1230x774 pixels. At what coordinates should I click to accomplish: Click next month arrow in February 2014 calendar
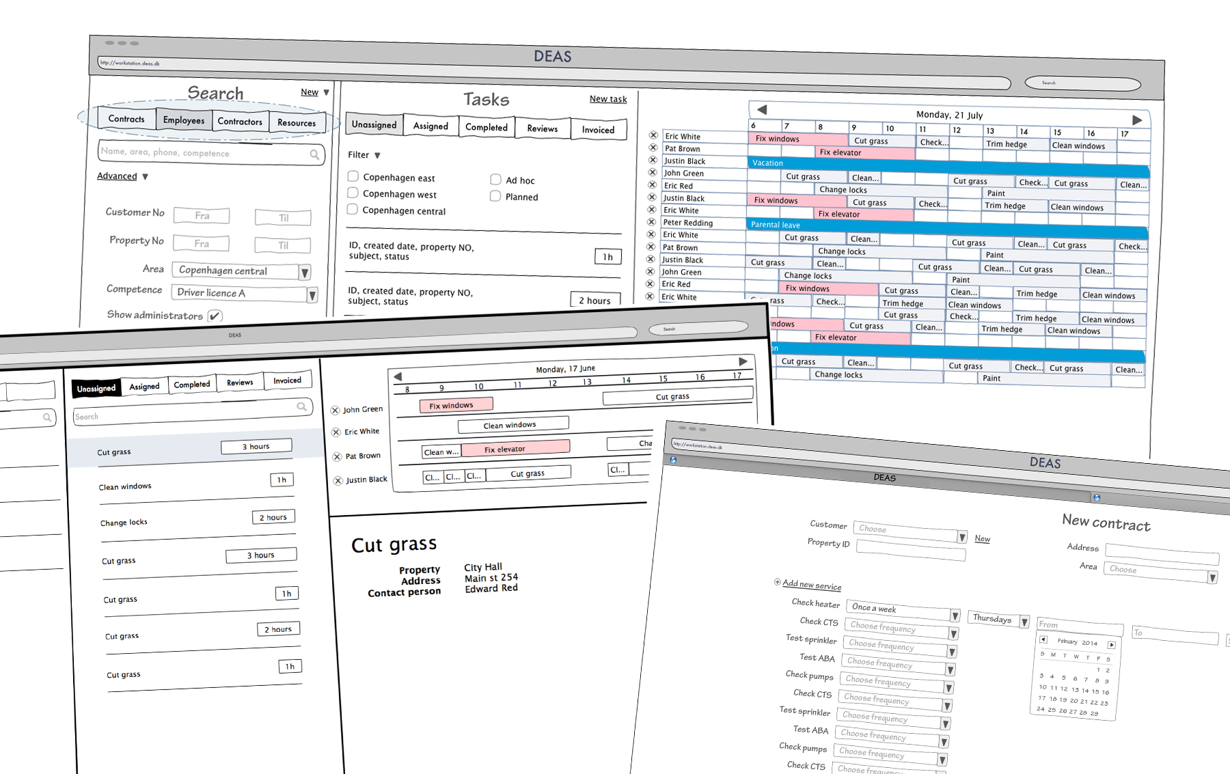(x=1112, y=645)
